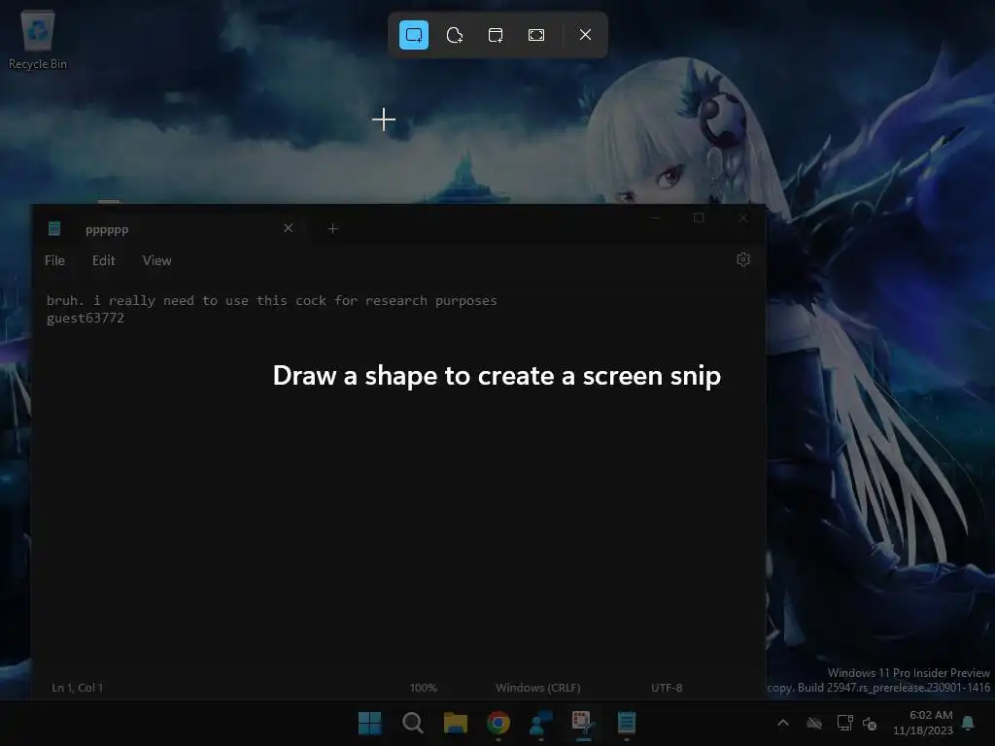995x746 pixels.
Task: Add a new Notepad tab
Action: (332, 228)
